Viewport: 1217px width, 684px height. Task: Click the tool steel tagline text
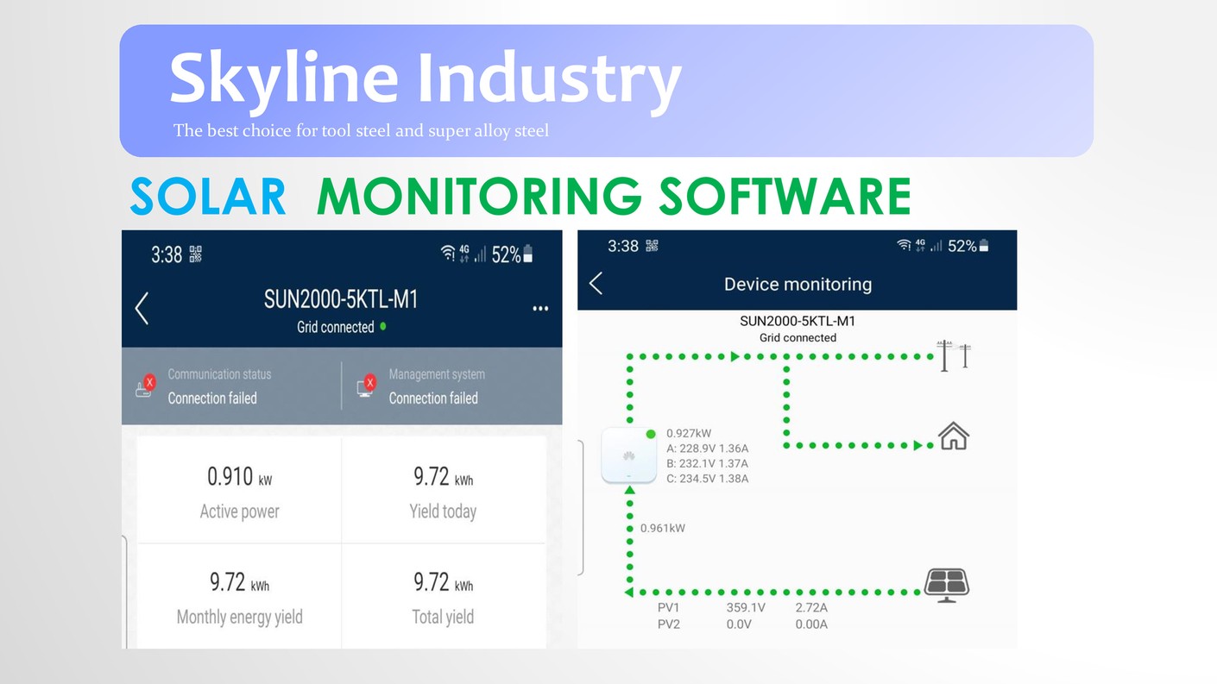[361, 131]
